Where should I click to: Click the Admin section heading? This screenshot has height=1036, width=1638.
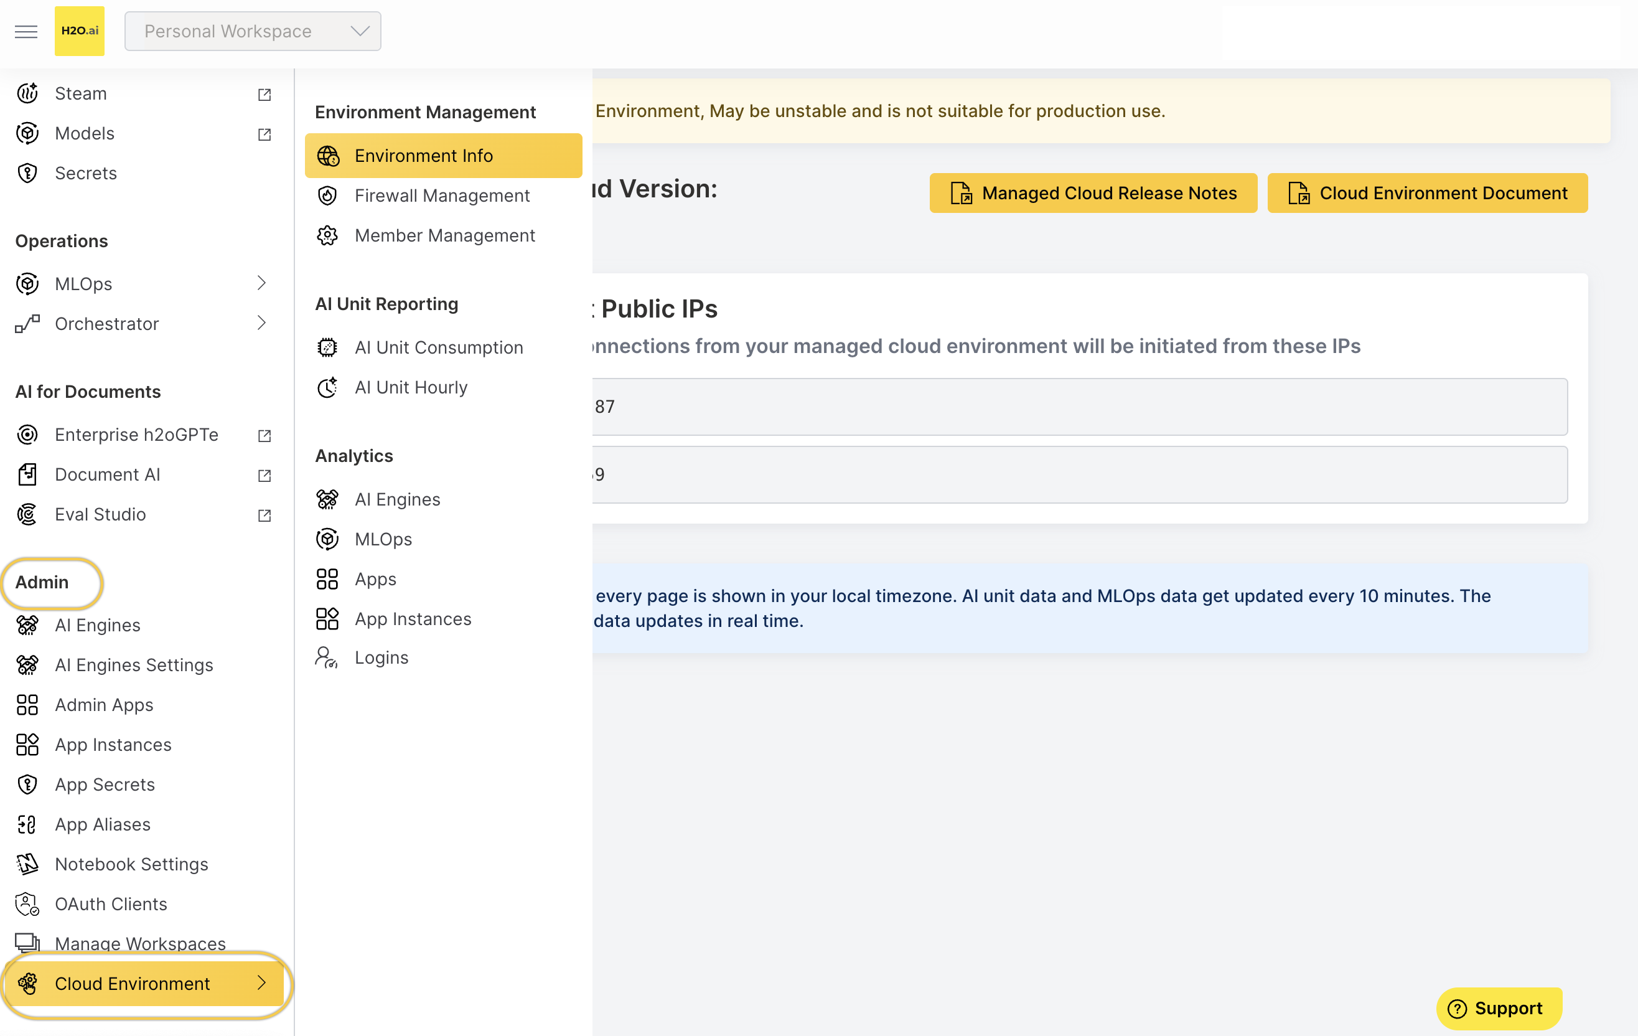pyautogui.click(x=42, y=582)
